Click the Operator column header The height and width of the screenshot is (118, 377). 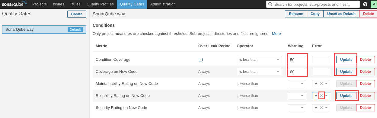point(245,46)
